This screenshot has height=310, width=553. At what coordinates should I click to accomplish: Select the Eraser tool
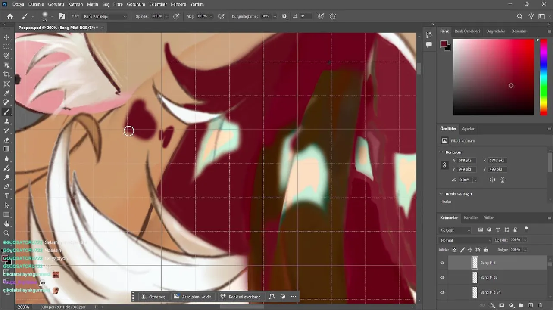[6, 140]
